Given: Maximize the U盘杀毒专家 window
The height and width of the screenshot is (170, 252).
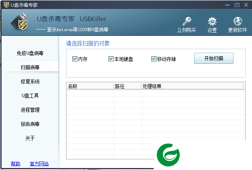Looking at the screenshot, I should tap(237, 5).
